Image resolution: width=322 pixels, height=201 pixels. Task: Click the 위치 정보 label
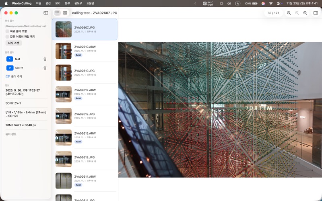[11, 134]
